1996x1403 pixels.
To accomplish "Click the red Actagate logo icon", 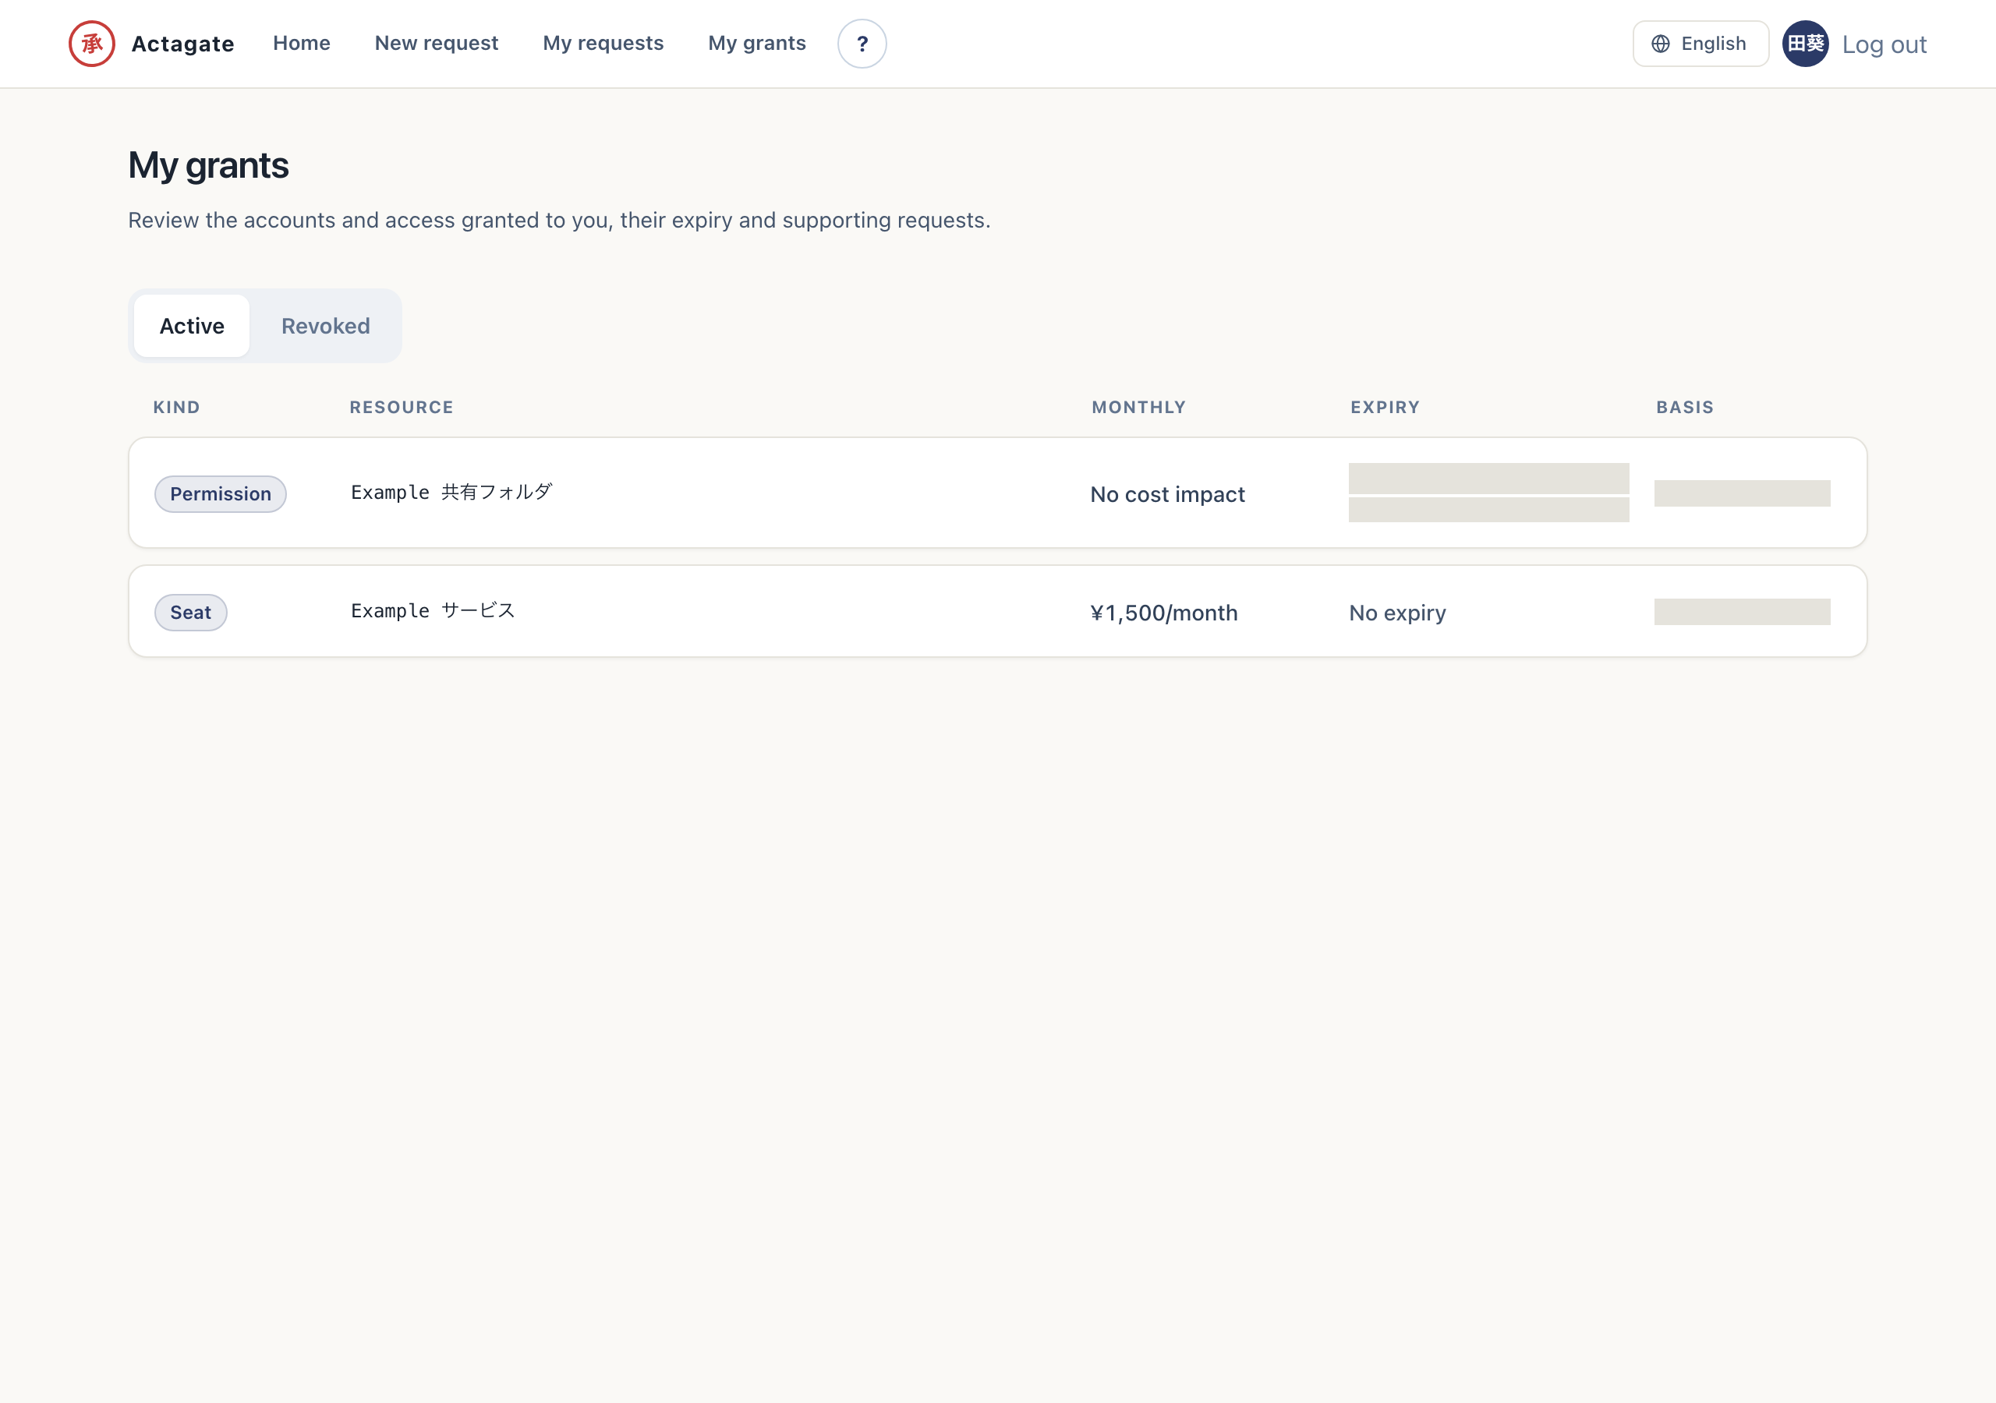I will tap(92, 44).
